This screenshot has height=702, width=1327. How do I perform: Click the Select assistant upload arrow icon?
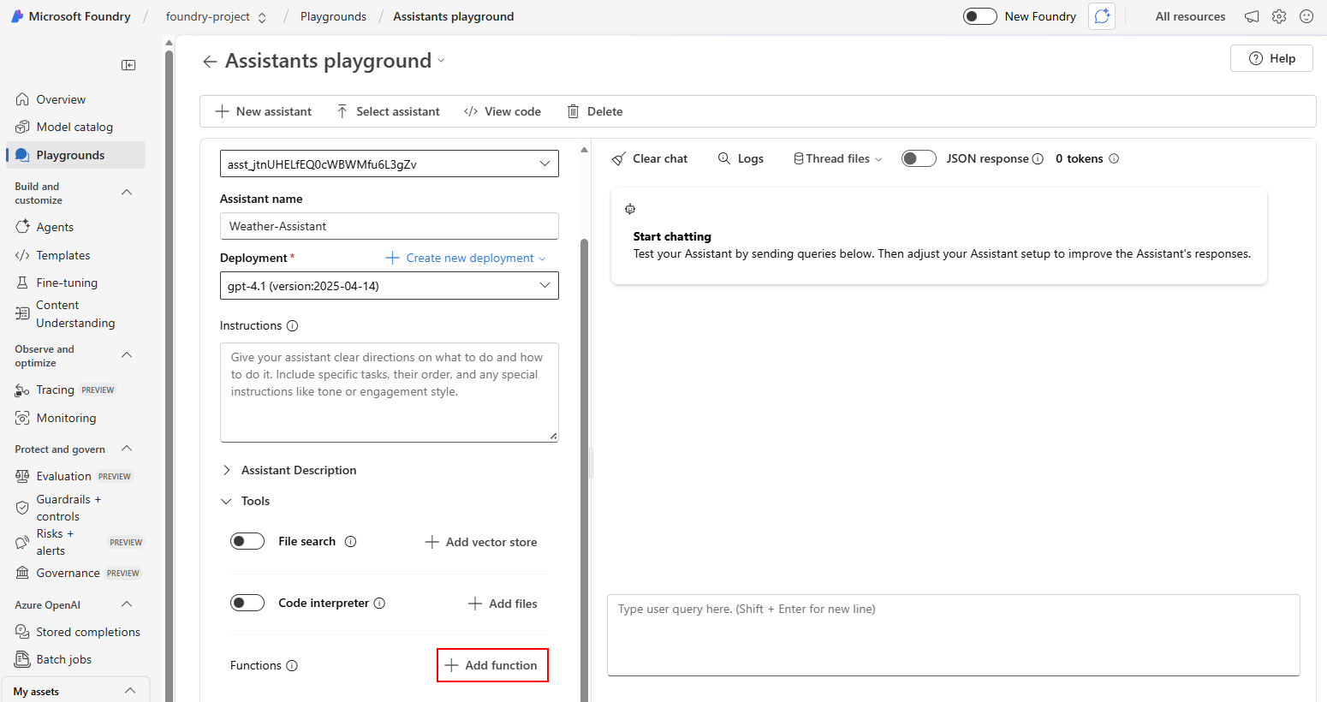[342, 111]
